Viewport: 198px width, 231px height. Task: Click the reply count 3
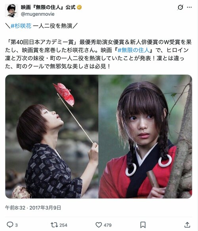(x=16, y=225)
